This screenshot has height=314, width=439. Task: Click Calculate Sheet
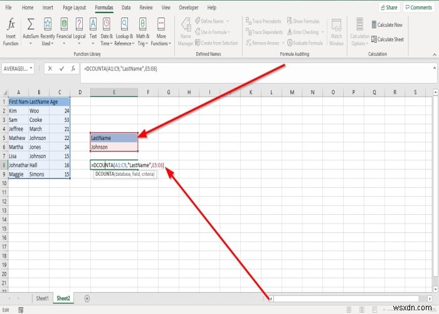[388, 39]
